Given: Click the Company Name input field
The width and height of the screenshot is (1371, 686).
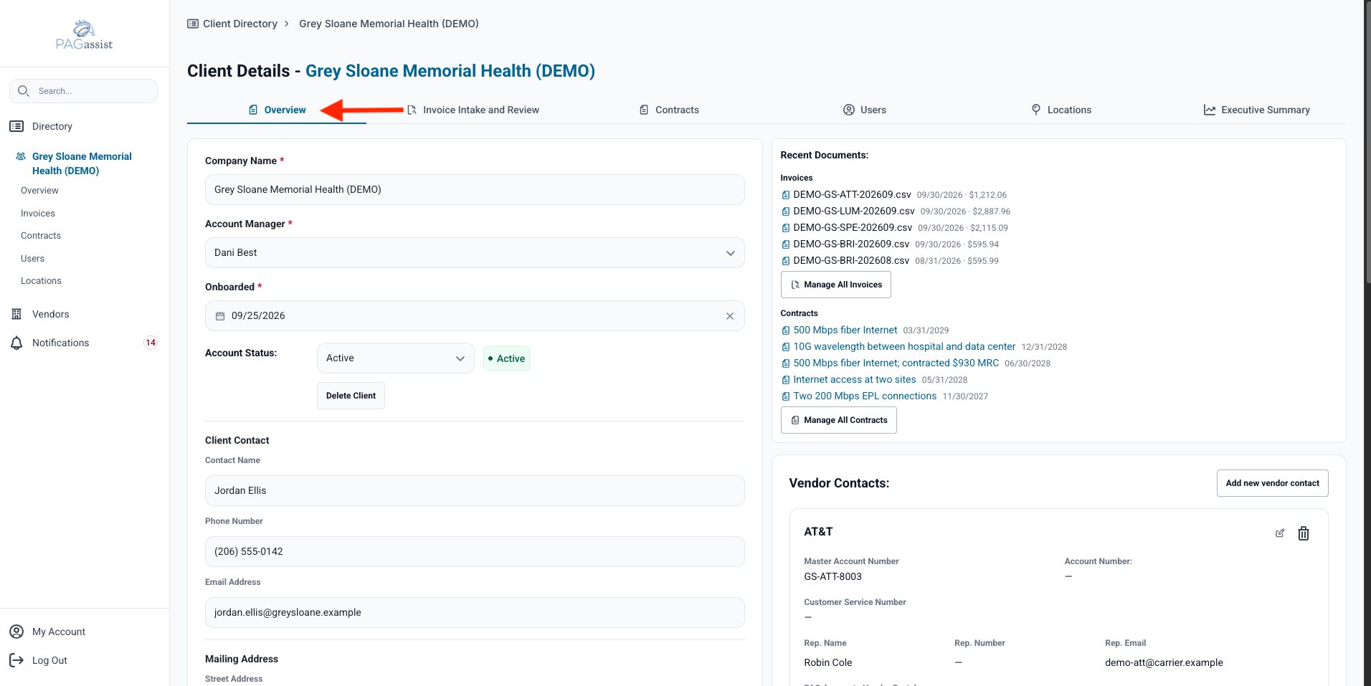Looking at the screenshot, I should point(475,190).
